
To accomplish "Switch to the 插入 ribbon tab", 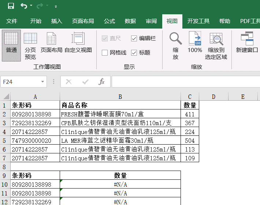I will coord(56,21).
